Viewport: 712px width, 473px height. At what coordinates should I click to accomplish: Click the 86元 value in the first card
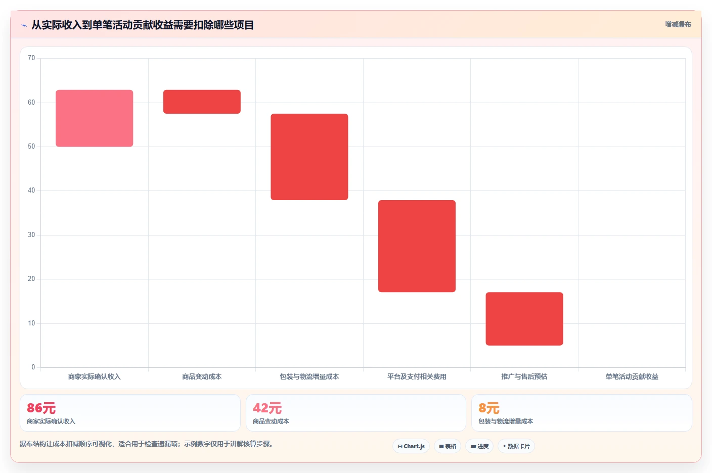tap(41, 408)
